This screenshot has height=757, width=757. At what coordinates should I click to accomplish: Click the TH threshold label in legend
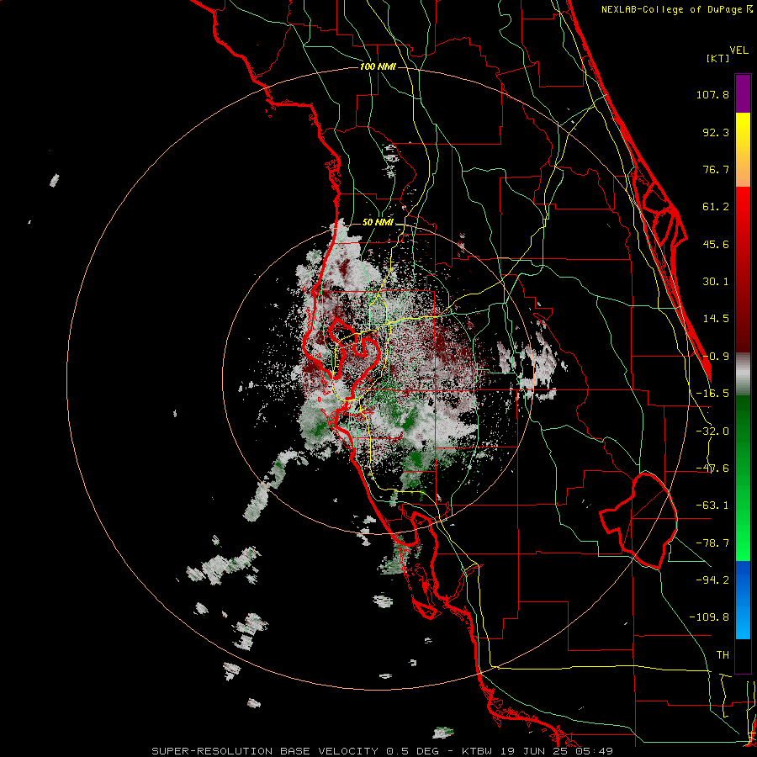[723, 655]
